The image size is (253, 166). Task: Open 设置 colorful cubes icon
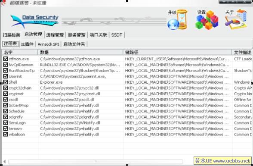[207, 20]
